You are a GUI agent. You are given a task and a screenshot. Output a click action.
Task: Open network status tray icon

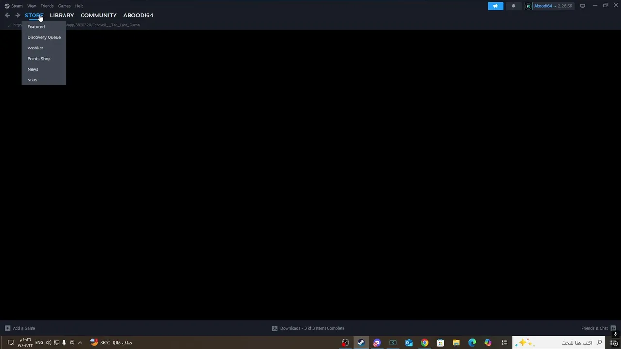tap(56, 343)
